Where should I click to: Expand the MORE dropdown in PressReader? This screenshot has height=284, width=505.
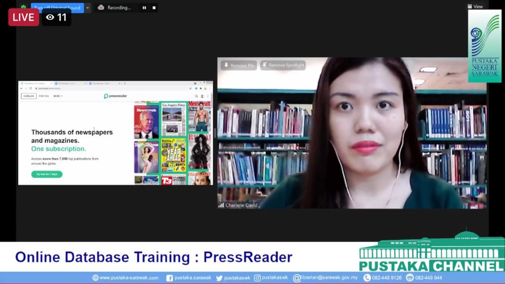pos(58,96)
